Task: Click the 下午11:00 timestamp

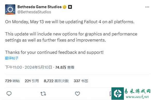Action: tap(14, 67)
